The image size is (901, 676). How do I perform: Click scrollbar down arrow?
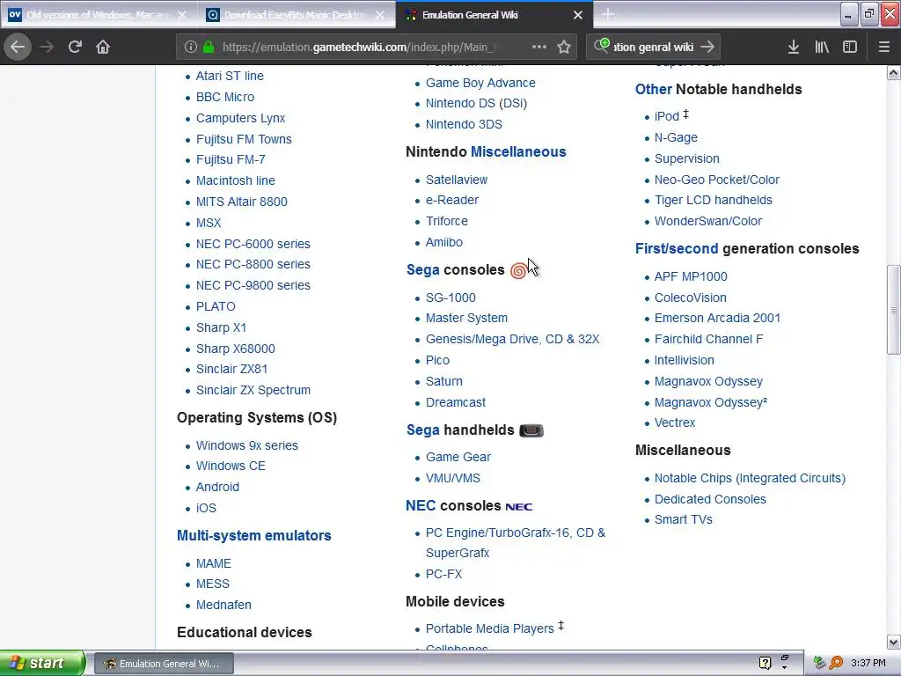pyautogui.click(x=894, y=642)
